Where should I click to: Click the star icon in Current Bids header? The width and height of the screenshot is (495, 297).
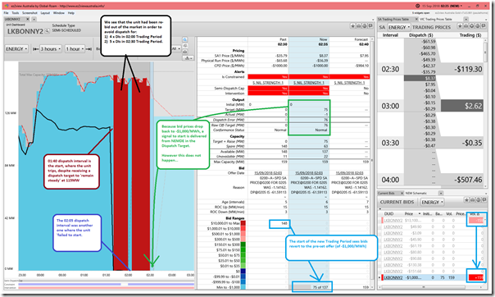click(466, 200)
